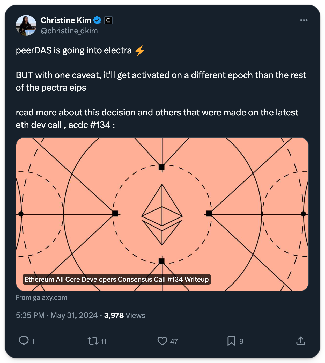The height and width of the screenshot is (363, 325).
Task: Bookmark this tweet with the bookmark icon
Action: point(231,341)
